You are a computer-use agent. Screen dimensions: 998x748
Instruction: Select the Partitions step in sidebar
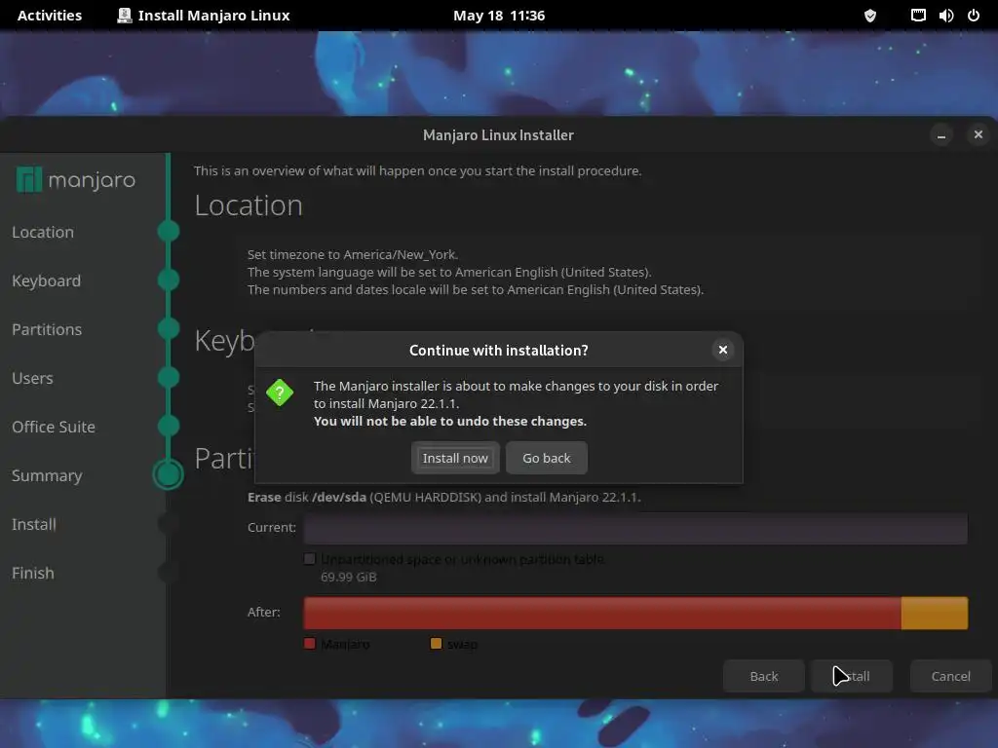click(47, 329)
